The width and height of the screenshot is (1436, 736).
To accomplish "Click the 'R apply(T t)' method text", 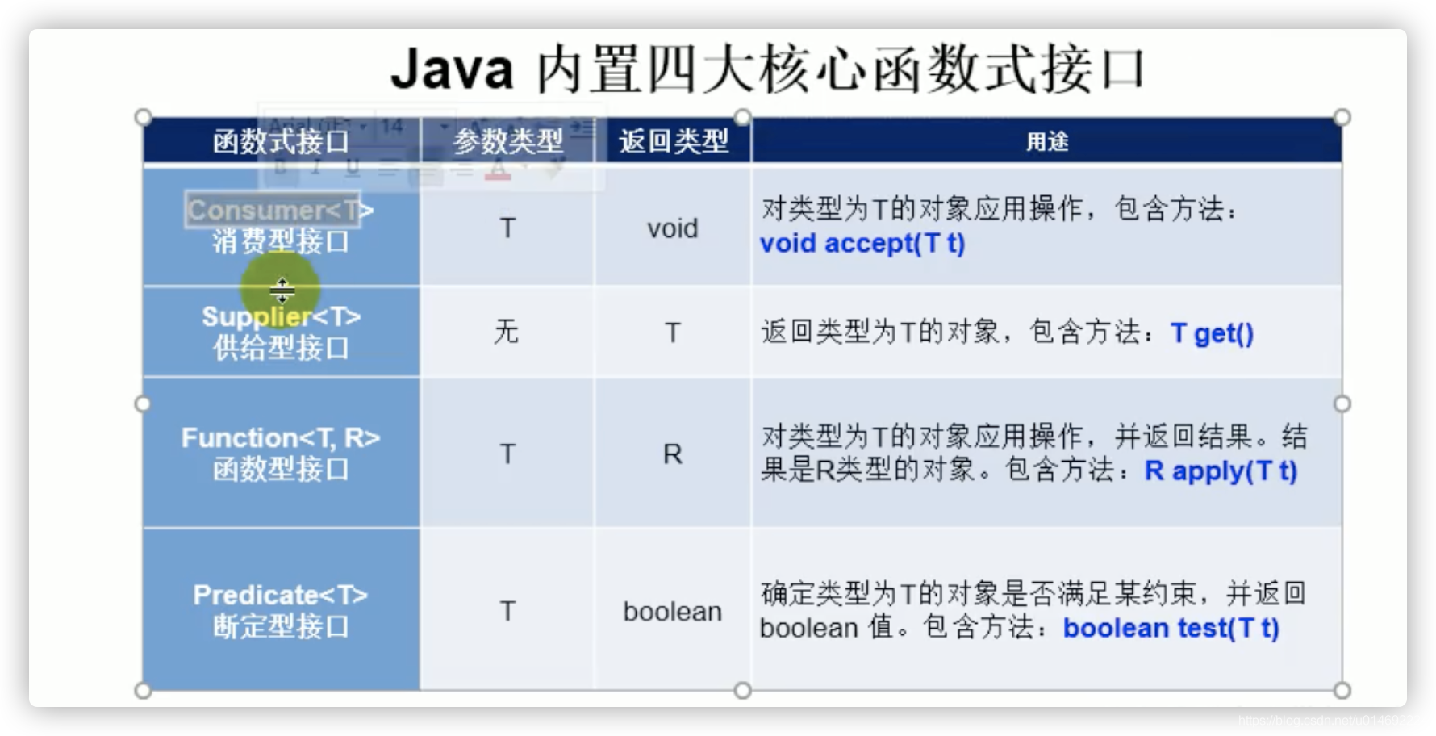I will [1221, 470].
